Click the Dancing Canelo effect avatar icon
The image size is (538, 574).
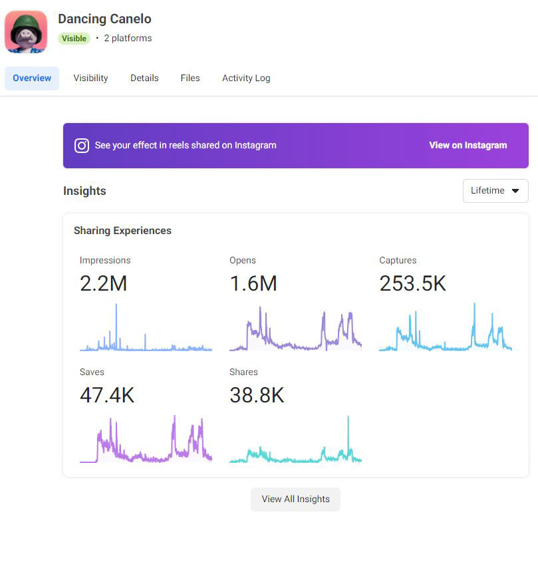26,31
